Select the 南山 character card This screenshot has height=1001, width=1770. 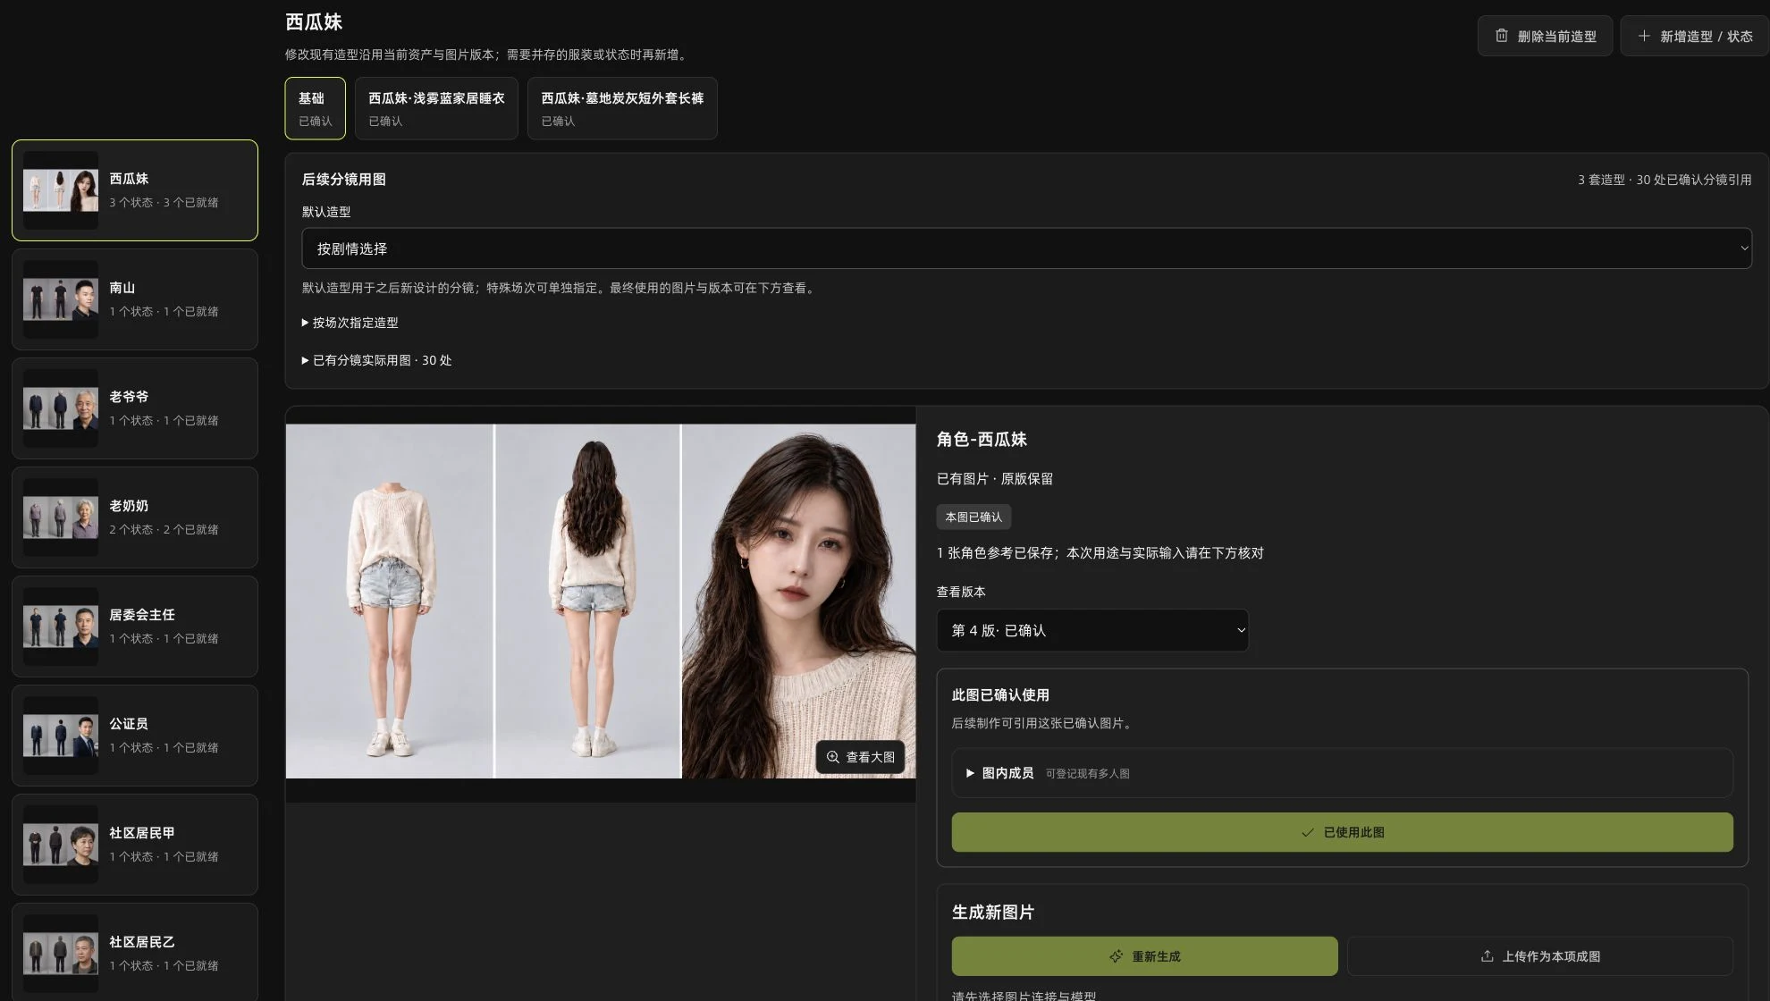tap(135, 299)
